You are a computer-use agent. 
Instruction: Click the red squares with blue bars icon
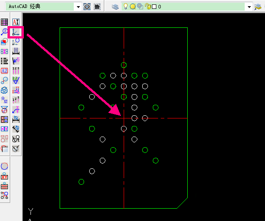(x=4, y=119)
